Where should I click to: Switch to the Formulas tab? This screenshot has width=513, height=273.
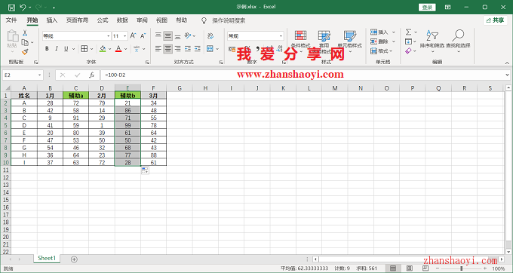pos(103,20)
